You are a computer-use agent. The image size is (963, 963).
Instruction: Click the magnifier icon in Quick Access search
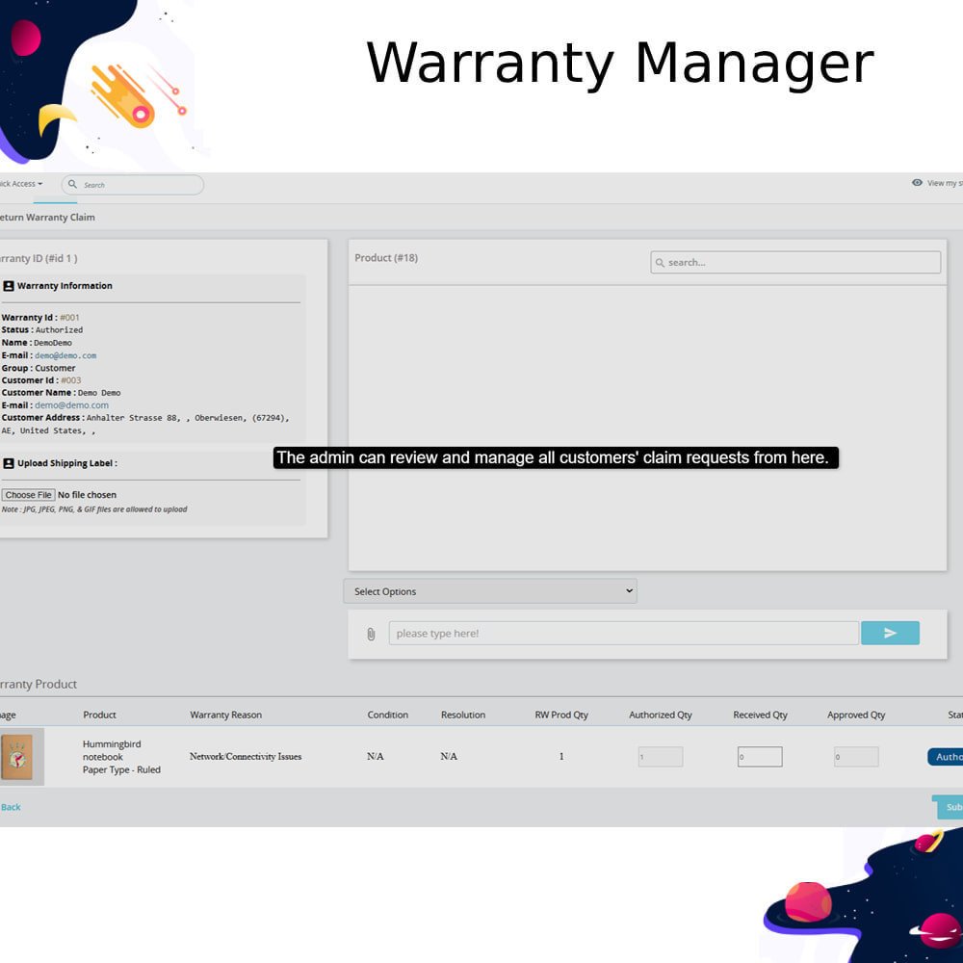tap(73, 185)
